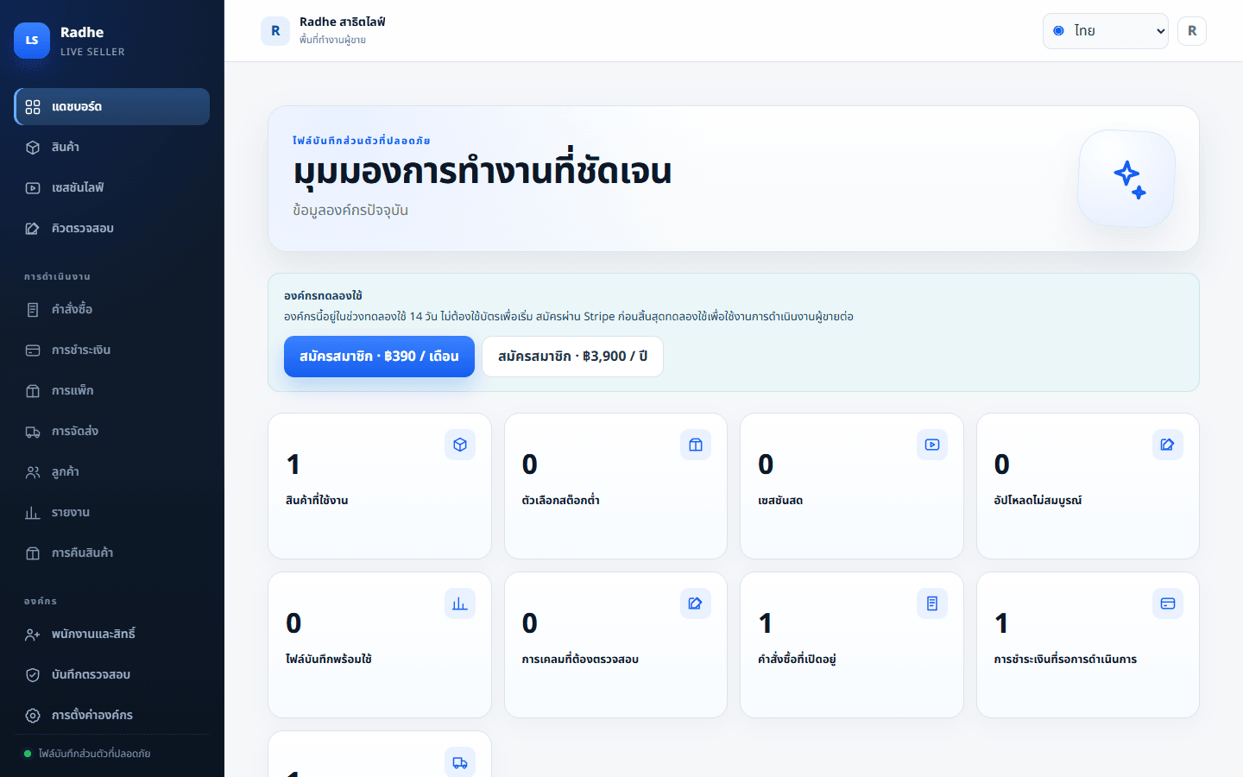Click the ไฟล์บันทึกส่วนตัวที่ปลอดภัย status at sidebar bottom

pos(87,754)
